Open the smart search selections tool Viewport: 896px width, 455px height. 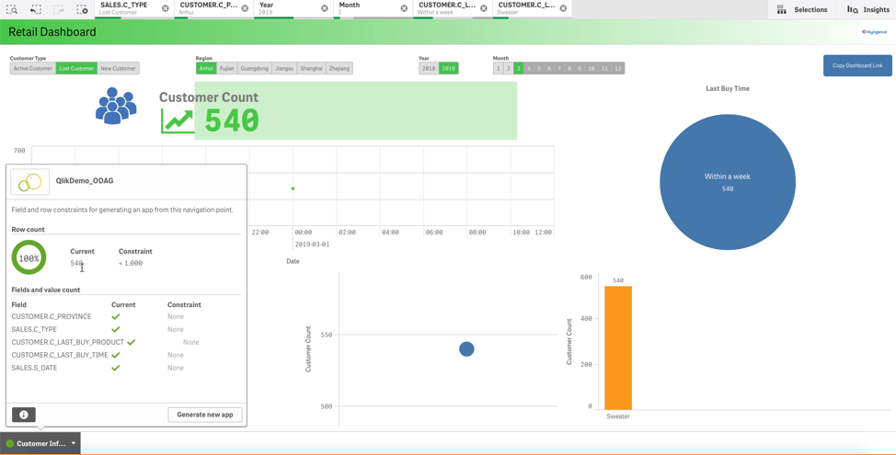12,9
